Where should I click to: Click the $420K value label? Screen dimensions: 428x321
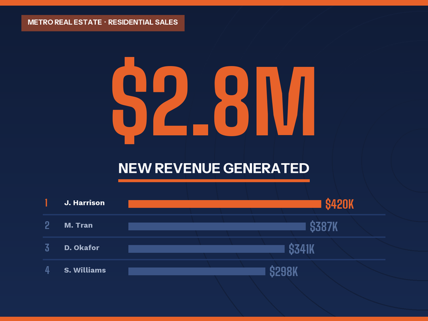340,204
